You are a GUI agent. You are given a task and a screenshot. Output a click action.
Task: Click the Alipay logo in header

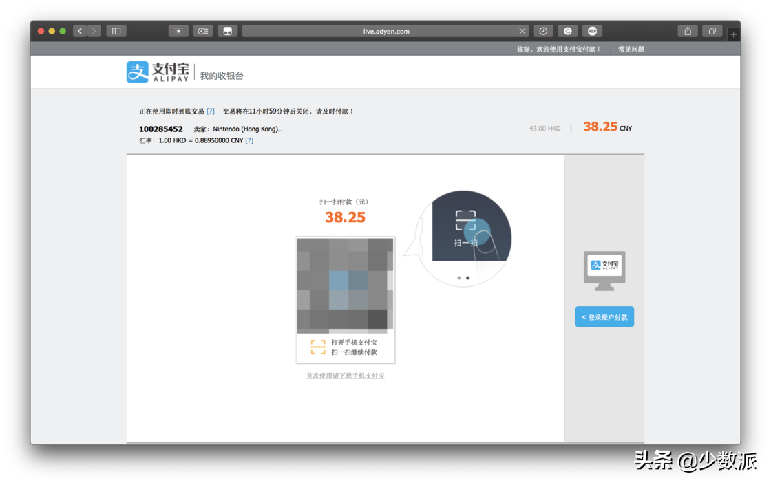point(158,72)
